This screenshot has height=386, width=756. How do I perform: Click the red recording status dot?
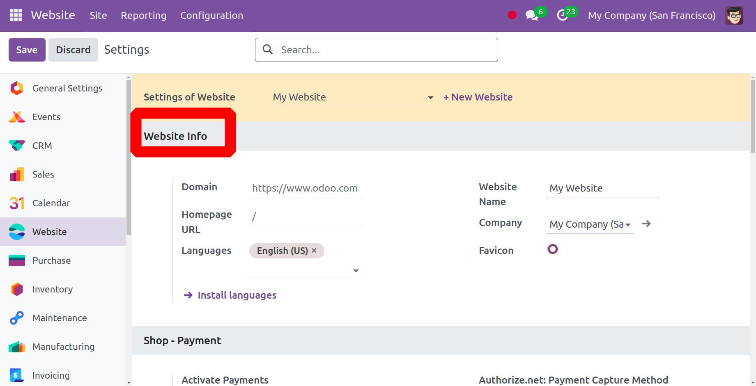point(512,15)
